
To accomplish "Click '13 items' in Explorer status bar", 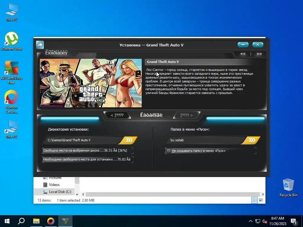I will (x=44, y=200).
